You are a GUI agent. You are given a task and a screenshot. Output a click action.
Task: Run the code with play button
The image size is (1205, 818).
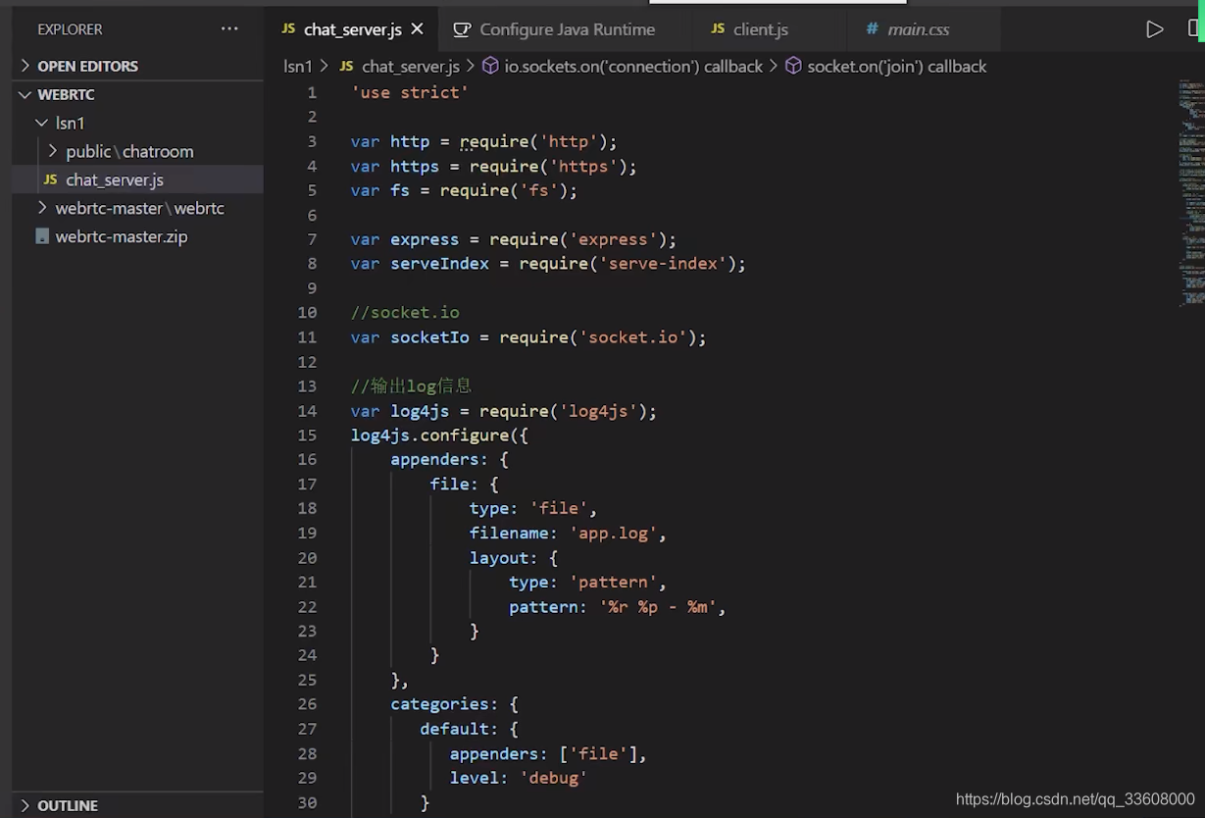point(1155,29)
